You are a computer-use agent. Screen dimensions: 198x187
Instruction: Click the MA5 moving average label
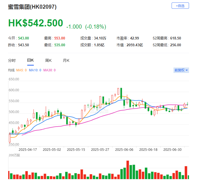pos(21,70)
